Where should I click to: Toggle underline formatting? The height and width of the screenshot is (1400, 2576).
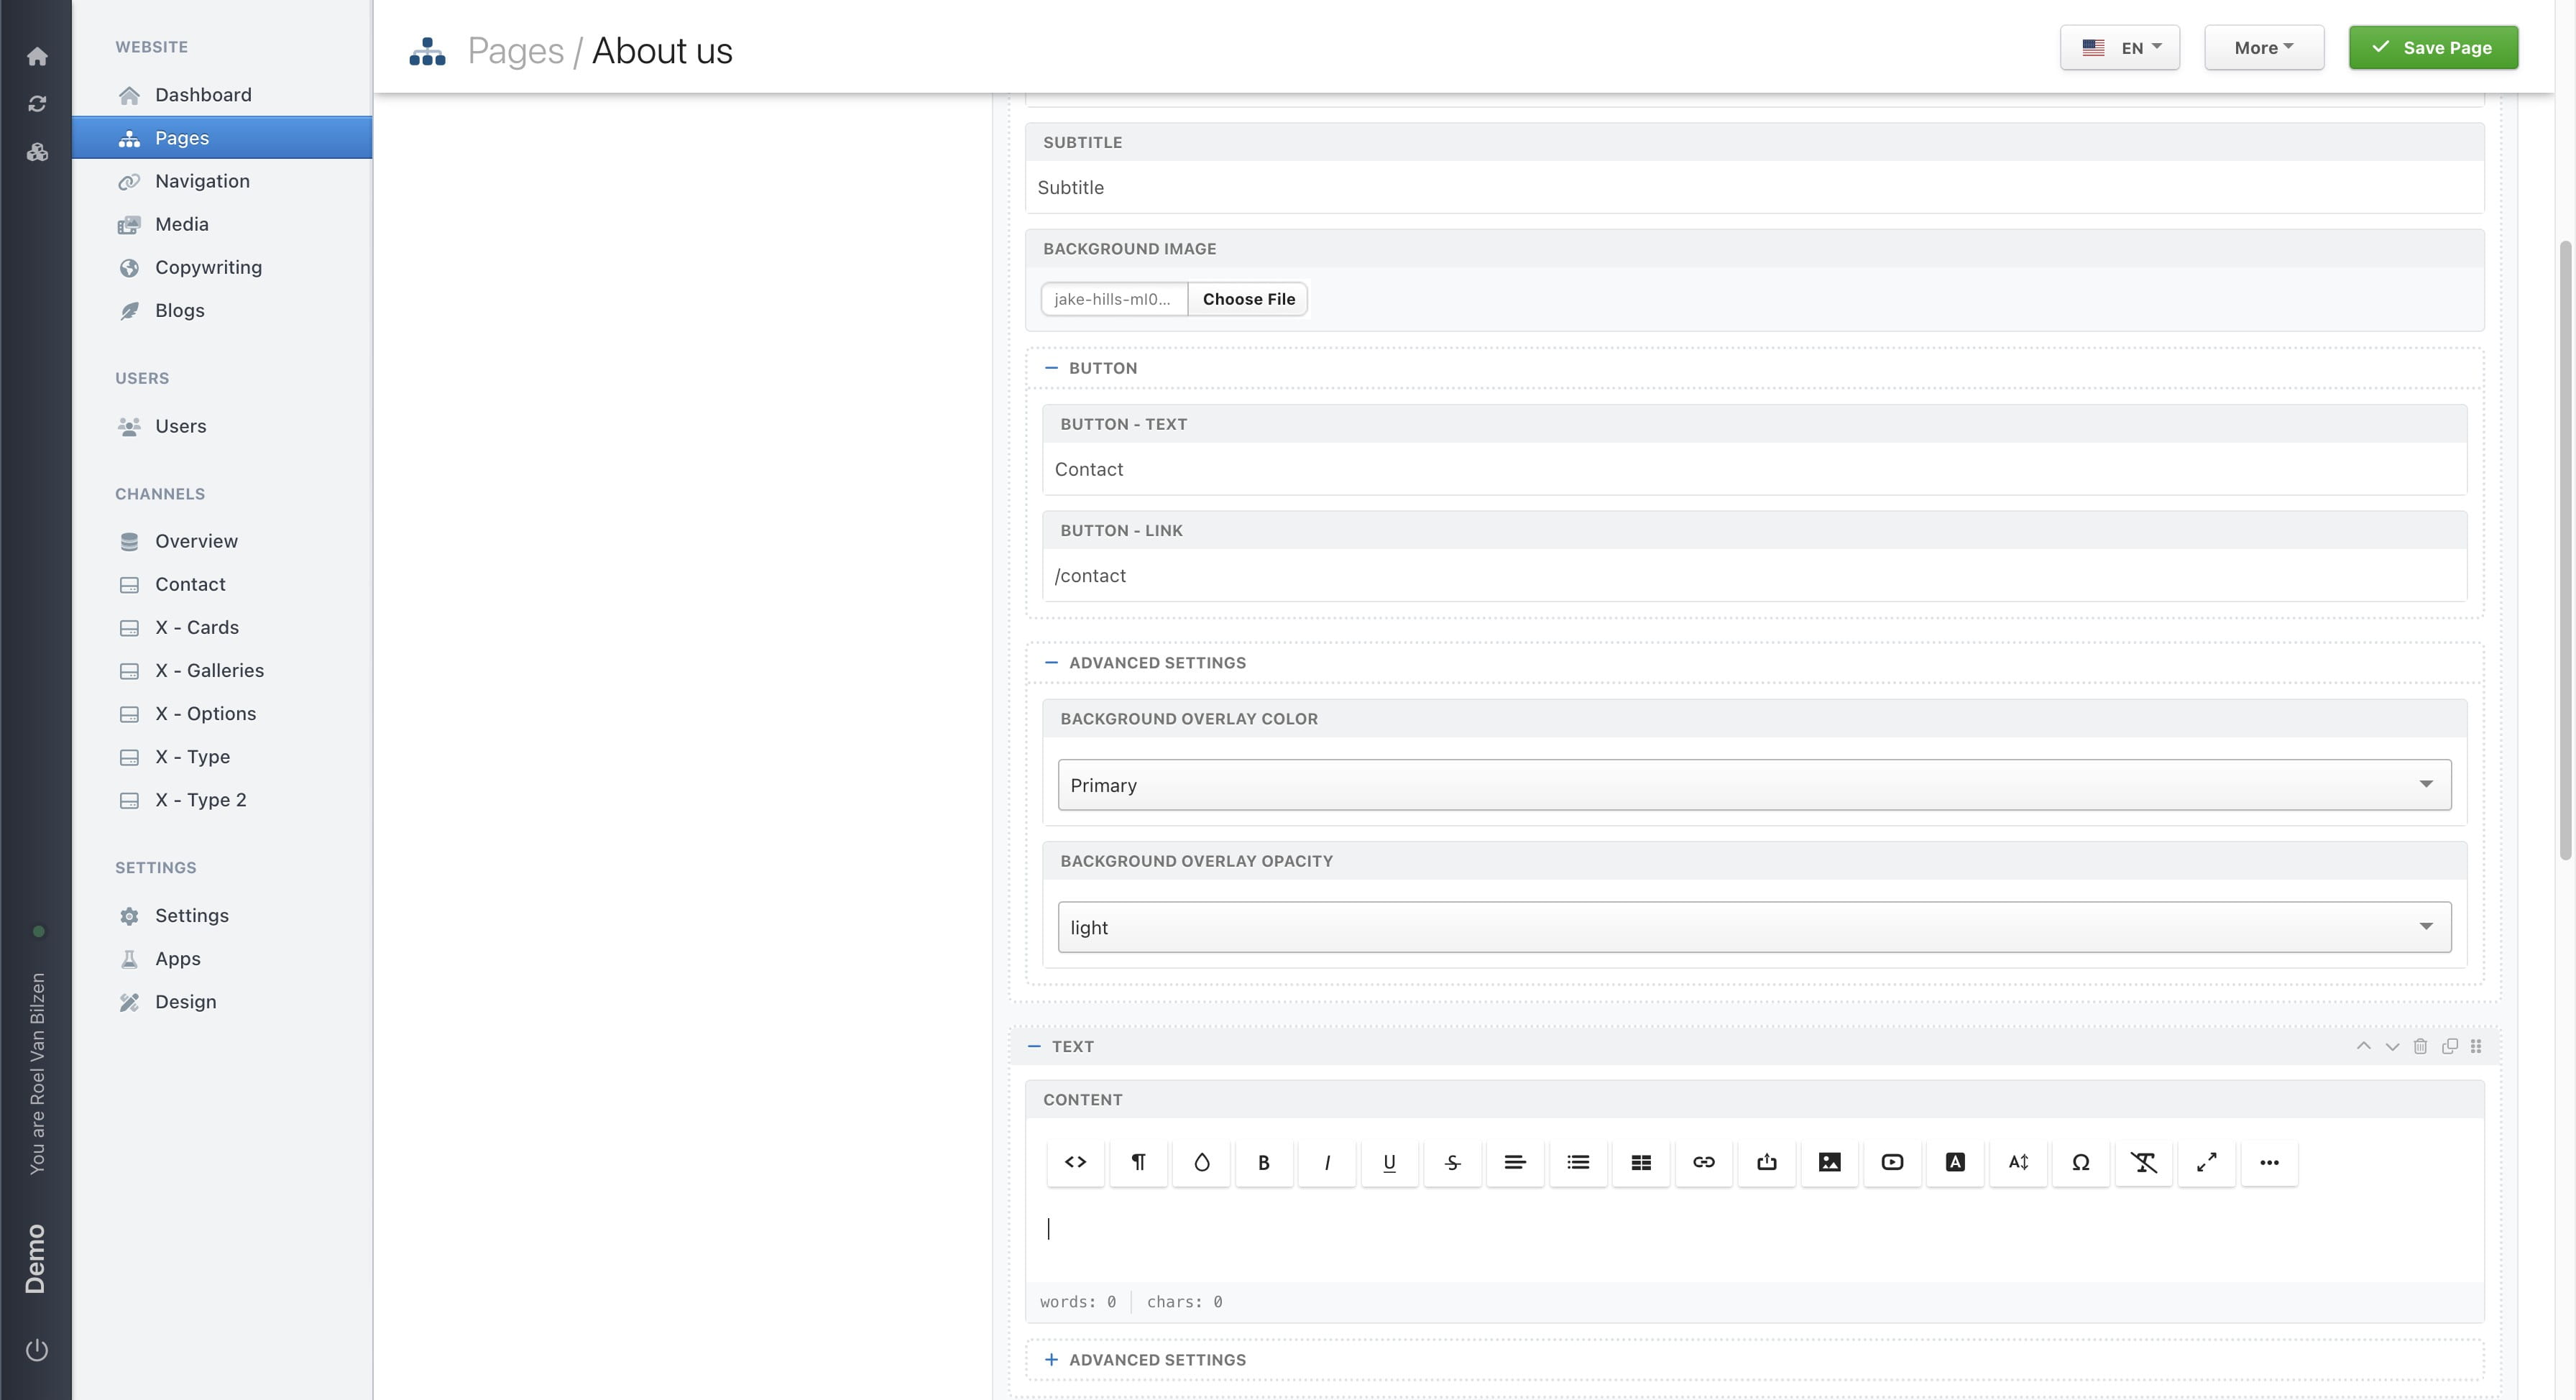click(x=1389, y=1162)
